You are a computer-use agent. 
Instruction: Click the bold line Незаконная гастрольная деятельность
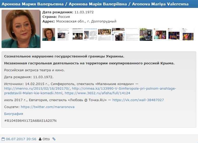(89, 63)
